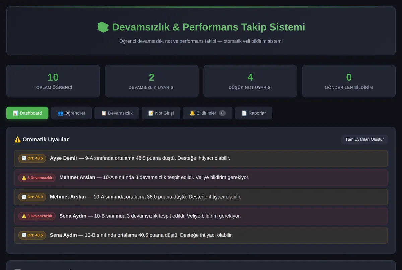Open the Bildirimler tab

[x=207, y=113]
